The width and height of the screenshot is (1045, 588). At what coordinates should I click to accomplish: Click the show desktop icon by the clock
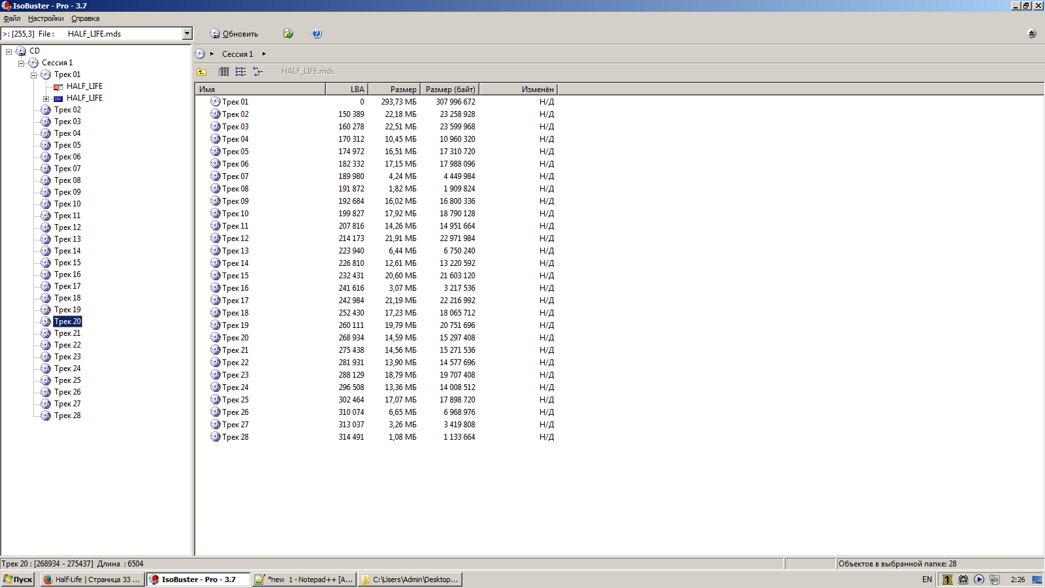pyautogui.click(x=1037, y=580)
